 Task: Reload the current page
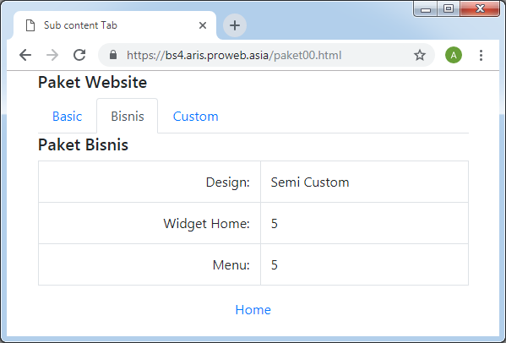(79, 55)
